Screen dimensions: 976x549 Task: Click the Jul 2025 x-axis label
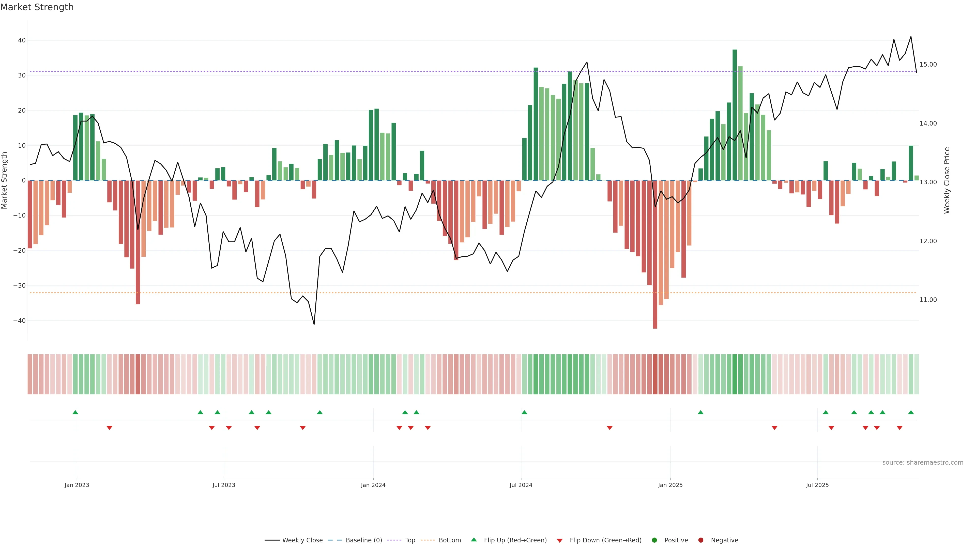(817, 485)
